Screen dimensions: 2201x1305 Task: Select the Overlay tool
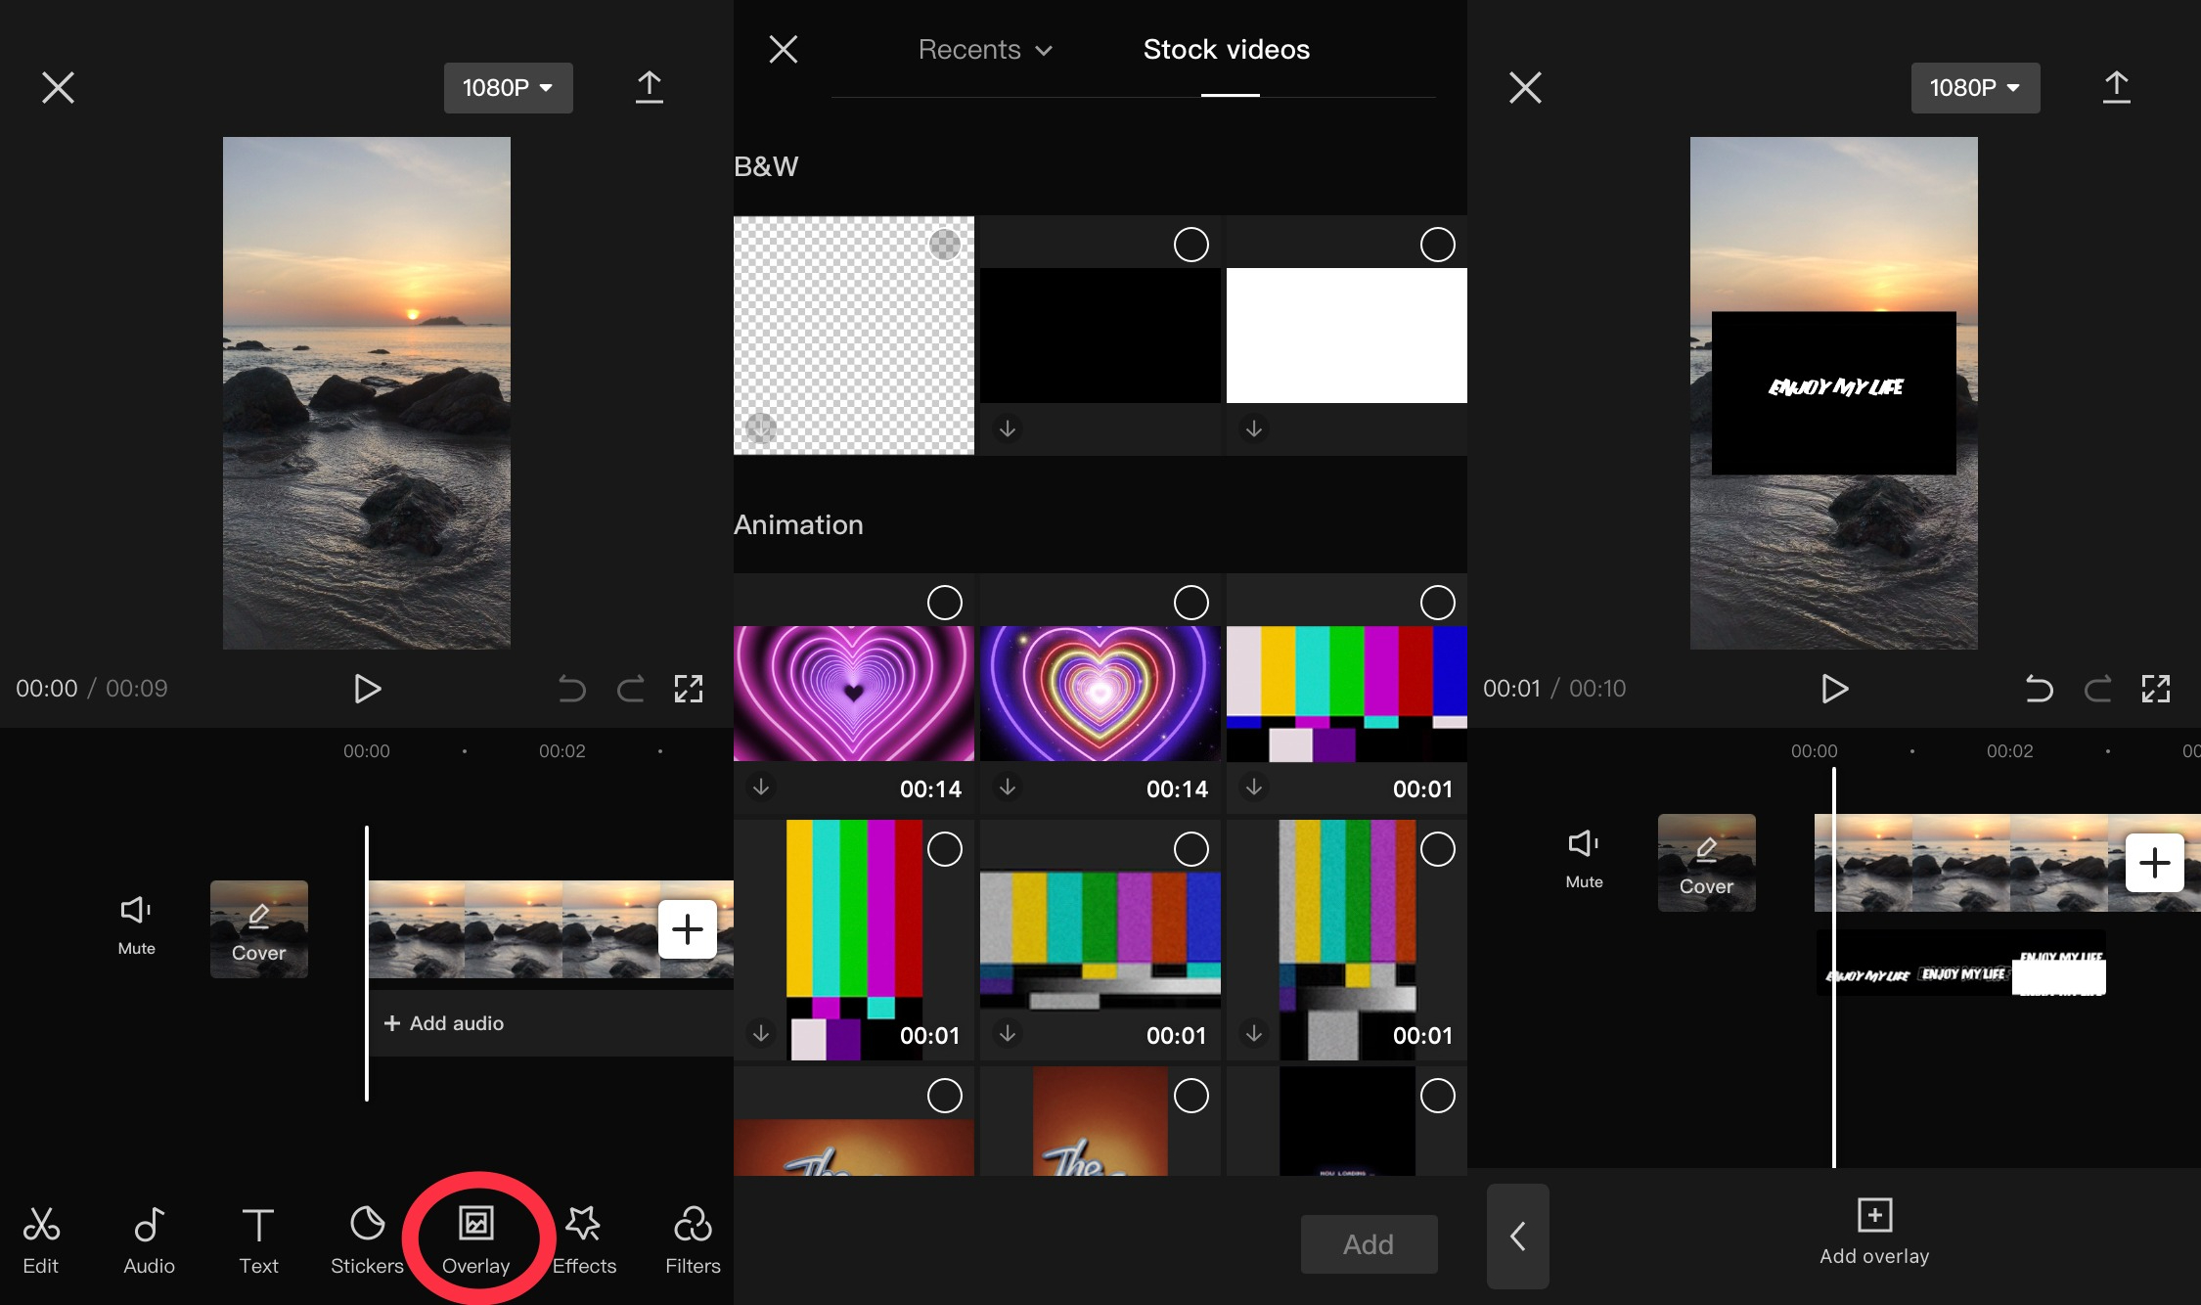[476, 1239]
